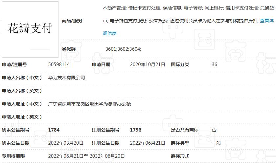Click the 专用权期限 label
Viewport: 276px width, 163px height.
click(13, 156)
